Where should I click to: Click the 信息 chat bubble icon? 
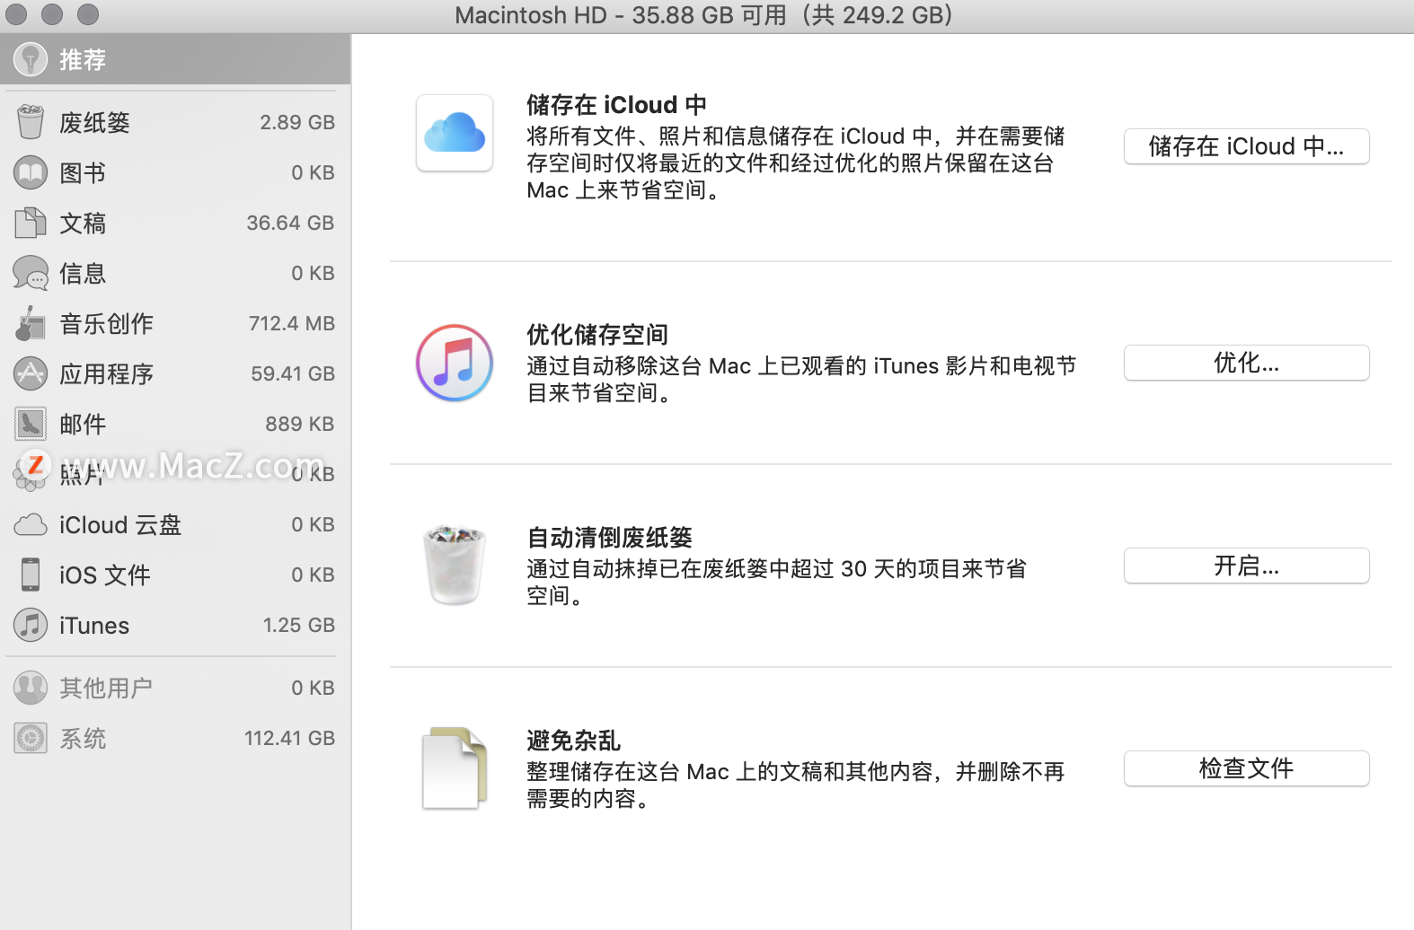[31, 273]
